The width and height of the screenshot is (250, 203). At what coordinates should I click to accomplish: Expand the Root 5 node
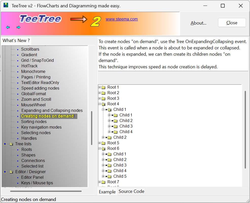[99, 143]
